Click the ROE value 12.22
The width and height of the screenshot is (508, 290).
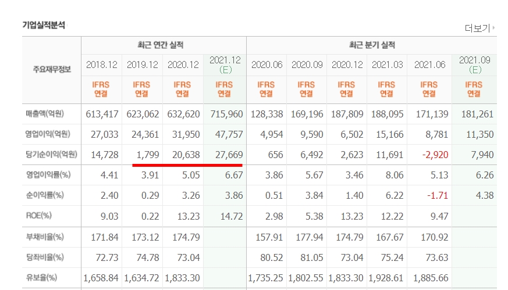click(x=392, y=217)
